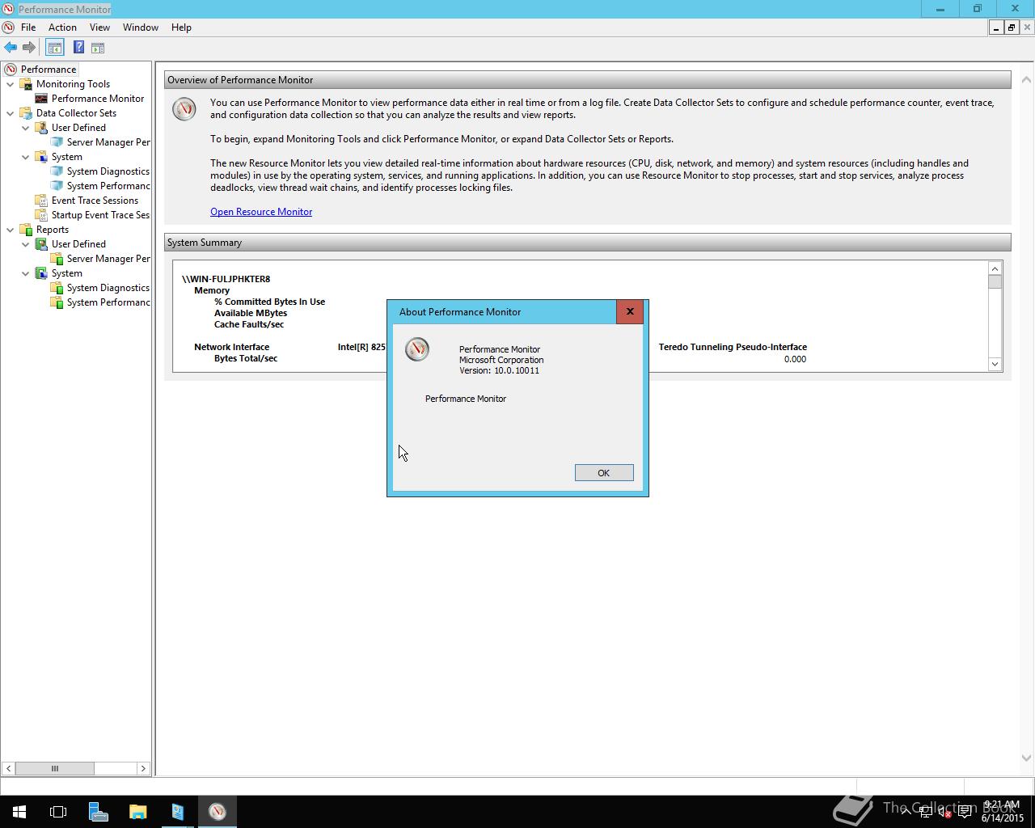Select System icon under Reports
Screen dimensions: 1035x828
click(x=41, y=273)
